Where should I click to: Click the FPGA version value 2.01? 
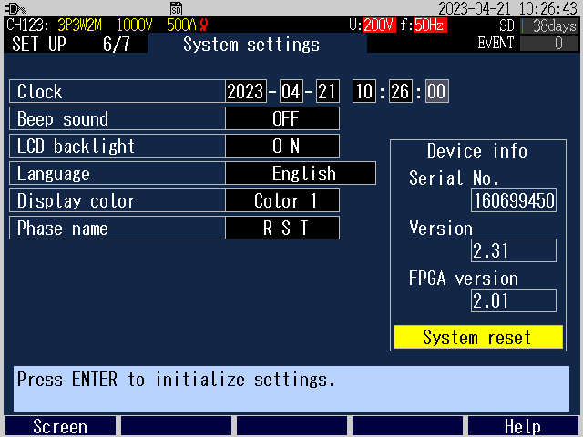(x=514, y=300)
